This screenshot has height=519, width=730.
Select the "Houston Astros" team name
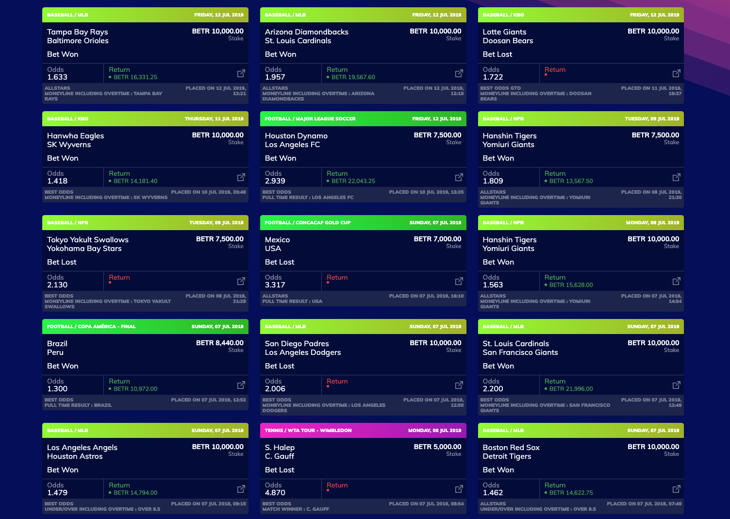point(75,456)
